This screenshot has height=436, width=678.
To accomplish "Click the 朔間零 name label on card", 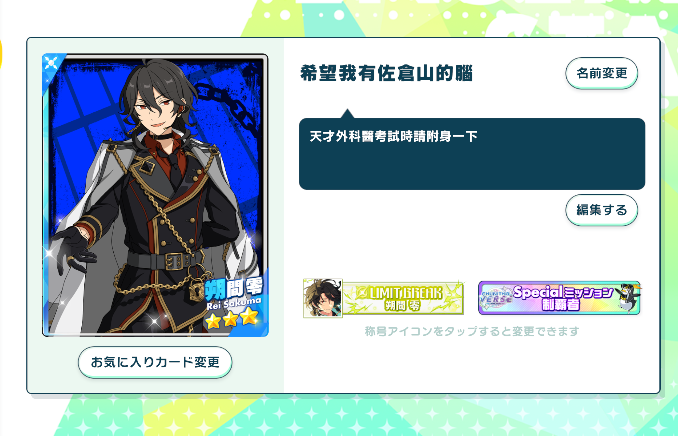I will point(234,288).
